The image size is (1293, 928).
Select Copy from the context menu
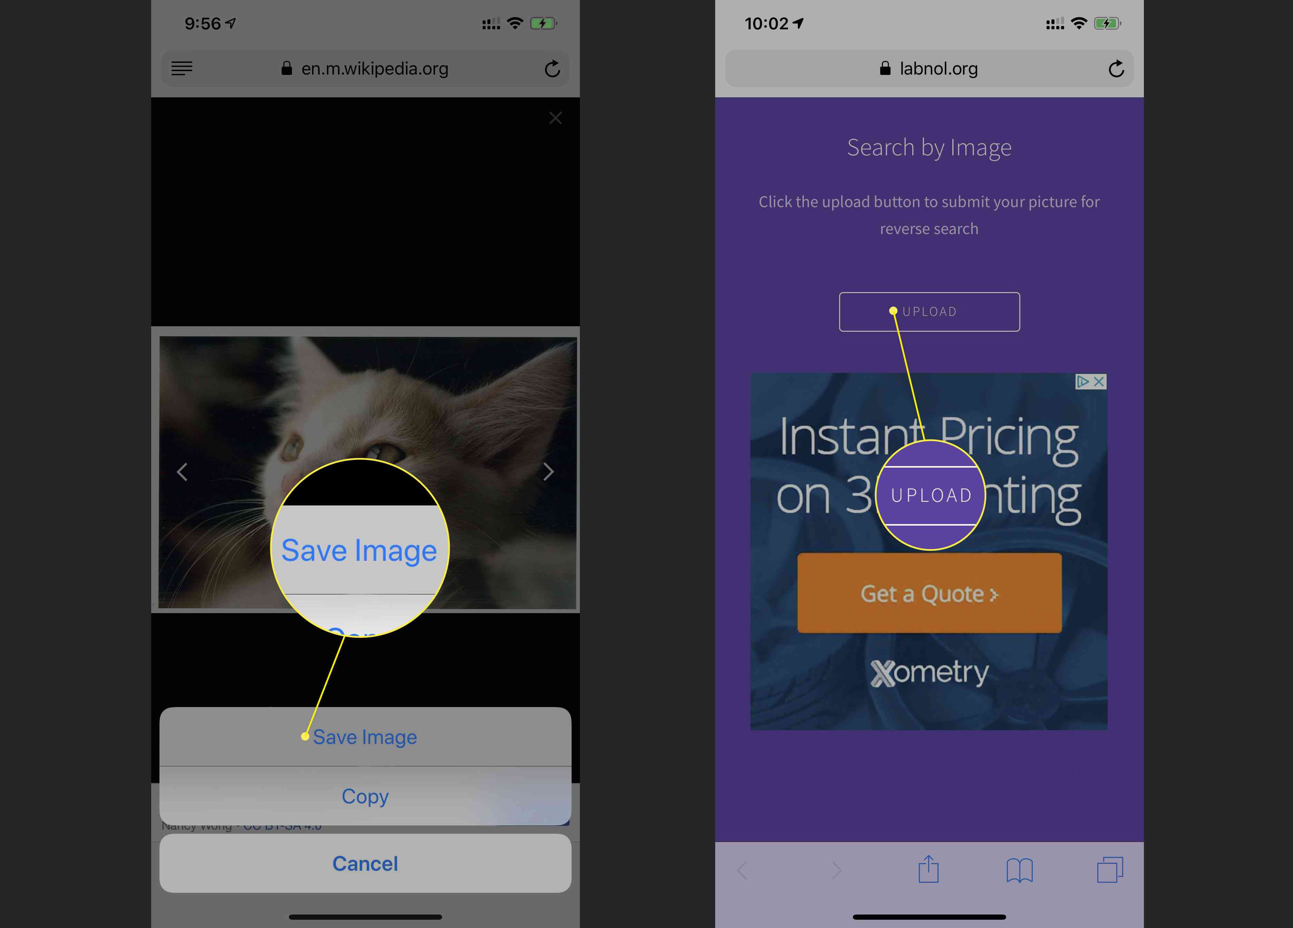366,795
